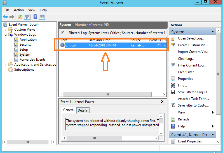Click the Find binoculars icon
Image resolution: width=223 pixels, height=153 pixels.
[x=173, y=85]
